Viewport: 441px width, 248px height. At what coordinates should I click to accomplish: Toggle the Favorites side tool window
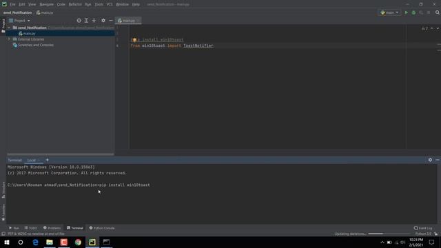pyautogui.click(x=3, y=212)
